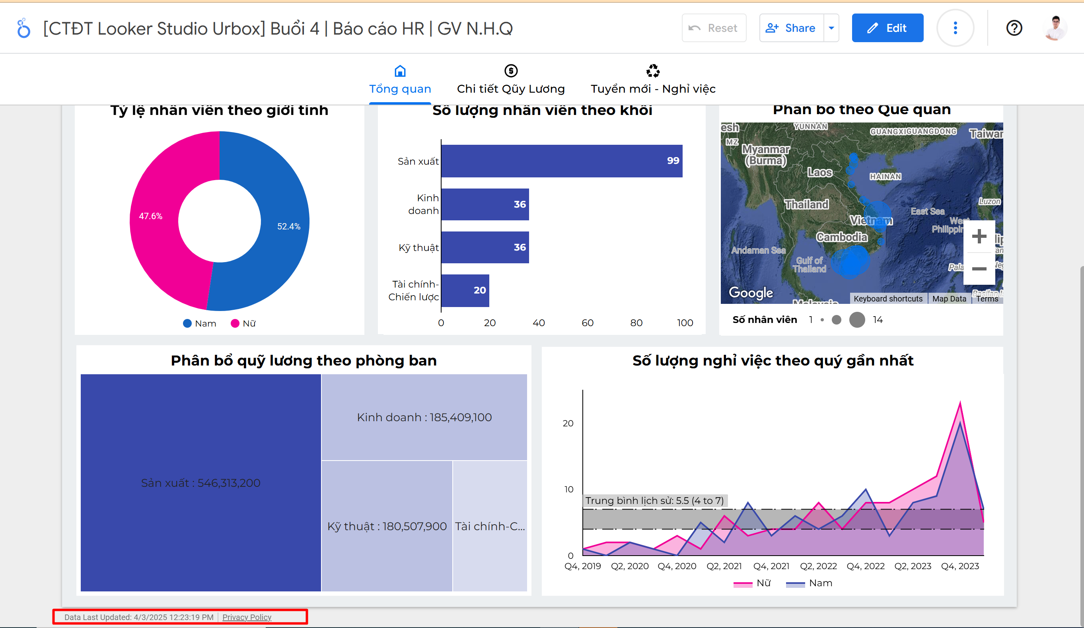Select the Sản xuất bar with value 99

561,161
